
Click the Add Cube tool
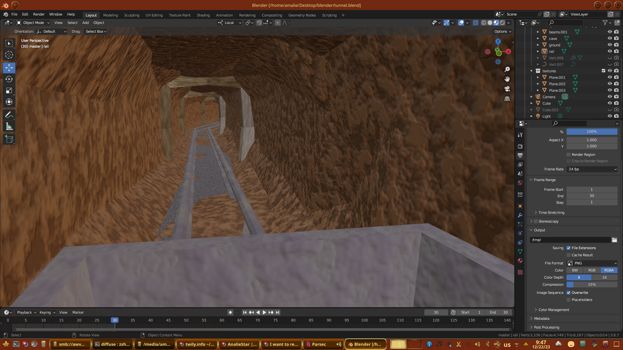(x=9, y=139)
